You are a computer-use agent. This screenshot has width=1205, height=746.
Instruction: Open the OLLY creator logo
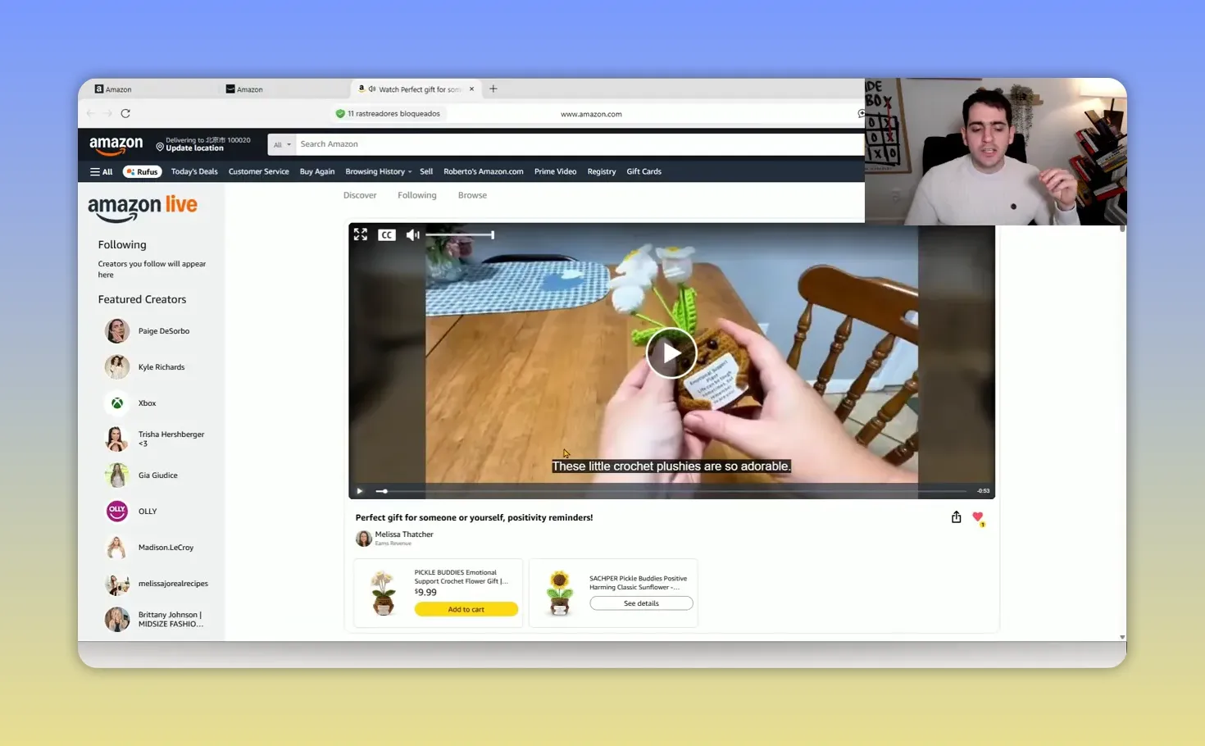[117, 512]
